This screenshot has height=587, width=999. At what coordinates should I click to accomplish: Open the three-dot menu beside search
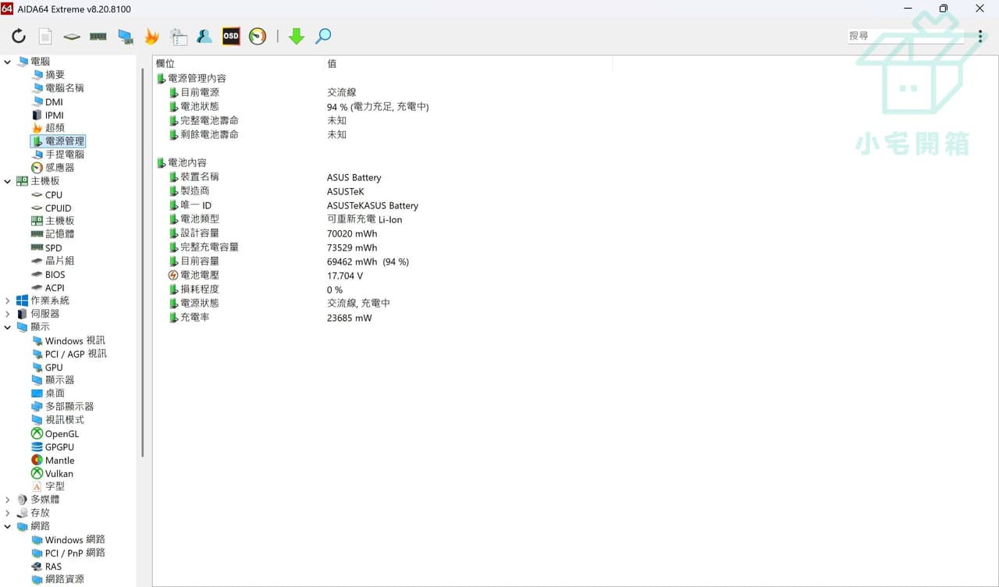[x=980, y=36]
